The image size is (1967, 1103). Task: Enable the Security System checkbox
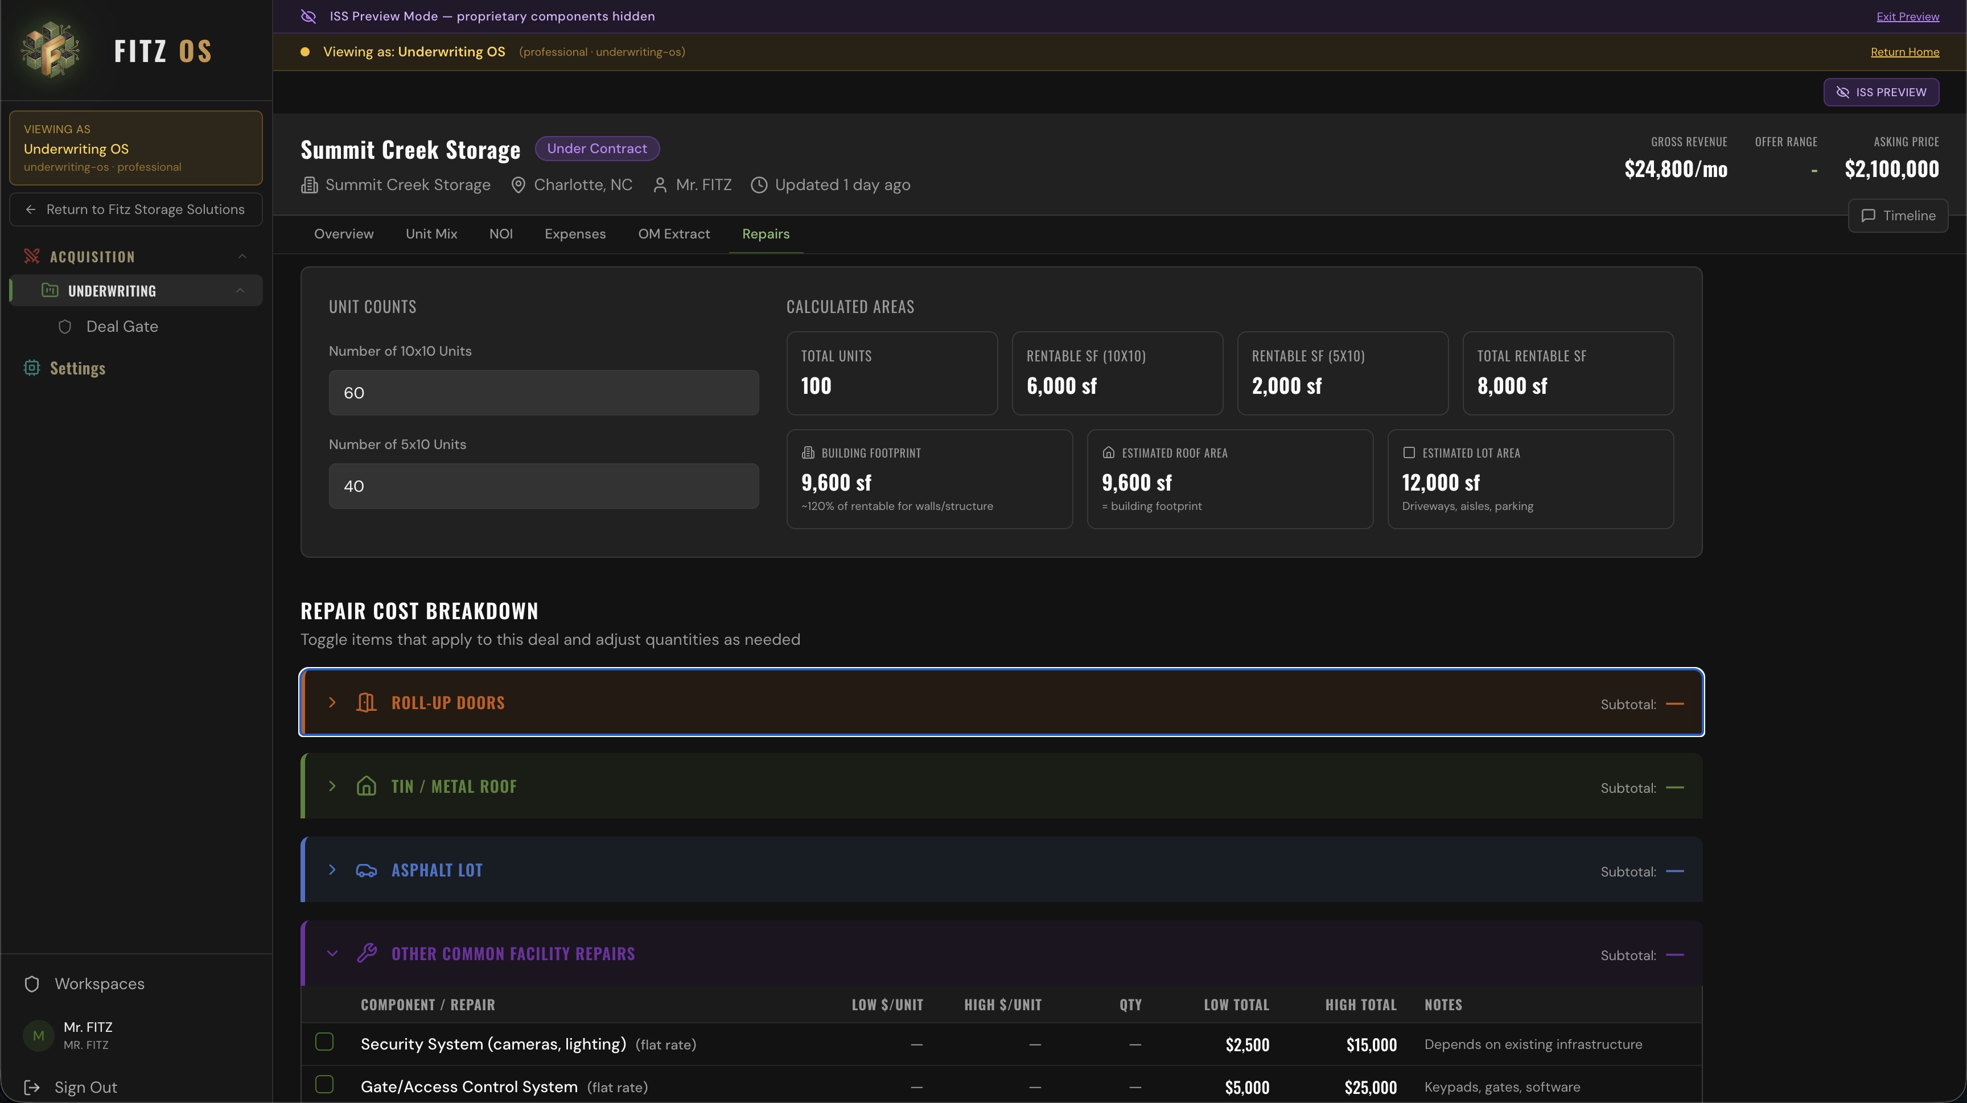coord(324,1042)
